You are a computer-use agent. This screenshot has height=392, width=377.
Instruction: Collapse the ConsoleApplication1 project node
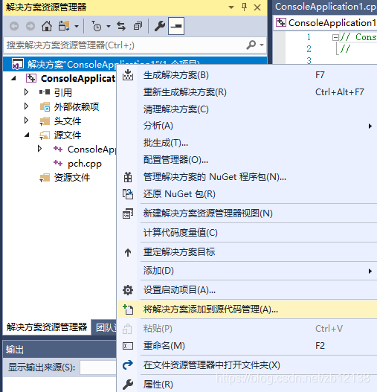[13, 79]
